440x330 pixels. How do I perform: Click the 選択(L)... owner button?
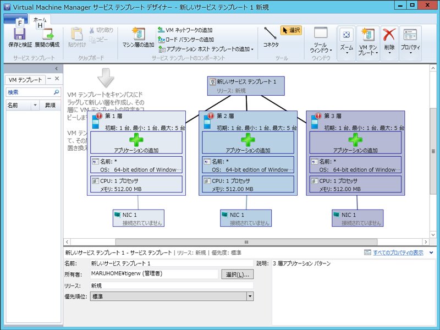(238, 274)
